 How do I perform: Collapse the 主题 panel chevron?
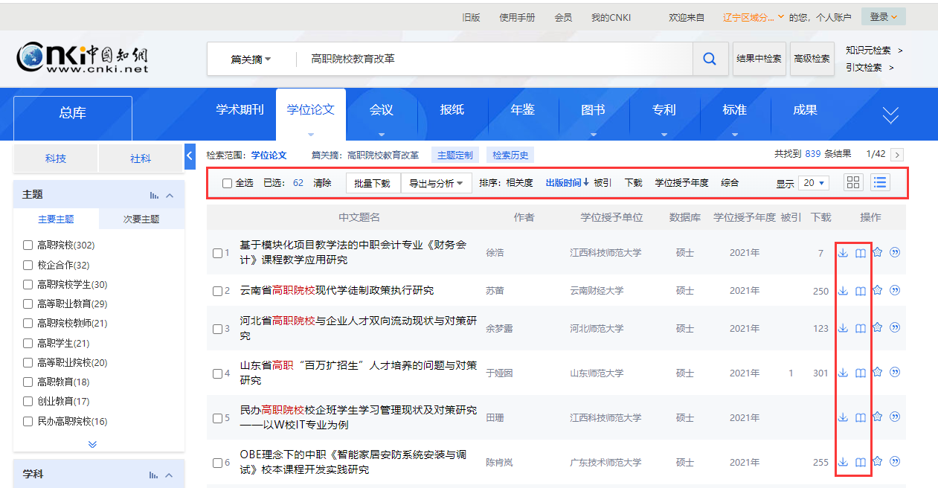(170, 195)
